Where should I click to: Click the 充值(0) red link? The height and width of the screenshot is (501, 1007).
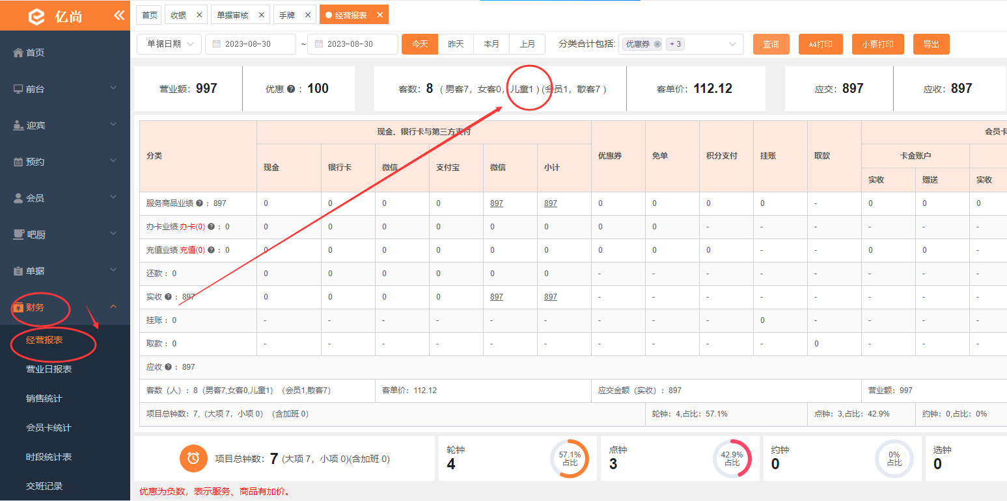click(192, 250)
